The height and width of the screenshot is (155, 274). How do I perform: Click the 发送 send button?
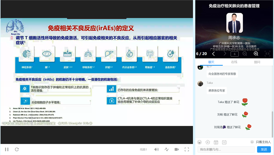[263, 149]
